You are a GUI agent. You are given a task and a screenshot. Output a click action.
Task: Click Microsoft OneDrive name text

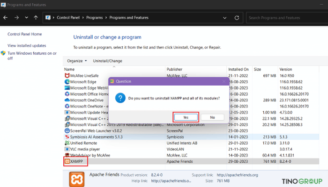pos(87,100)
